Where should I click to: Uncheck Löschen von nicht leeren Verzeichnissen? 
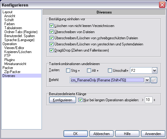point(51,26)
